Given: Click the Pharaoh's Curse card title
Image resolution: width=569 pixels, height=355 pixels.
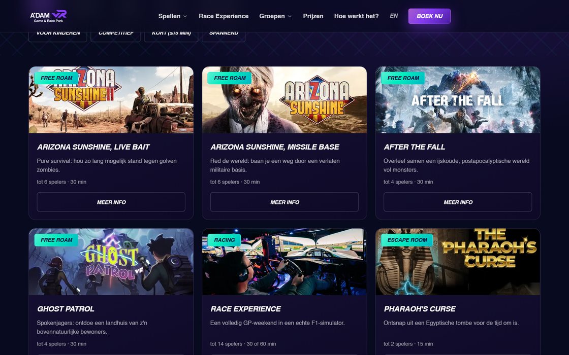Looking at the screenshot, I should pos(420,309).
